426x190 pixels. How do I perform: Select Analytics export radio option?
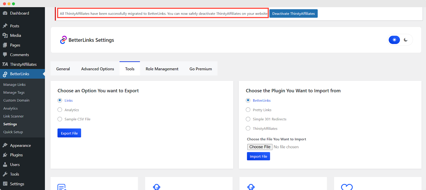click(x=60, y=110)
